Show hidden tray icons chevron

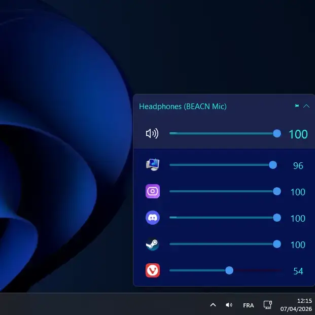[x=213, y=305]
